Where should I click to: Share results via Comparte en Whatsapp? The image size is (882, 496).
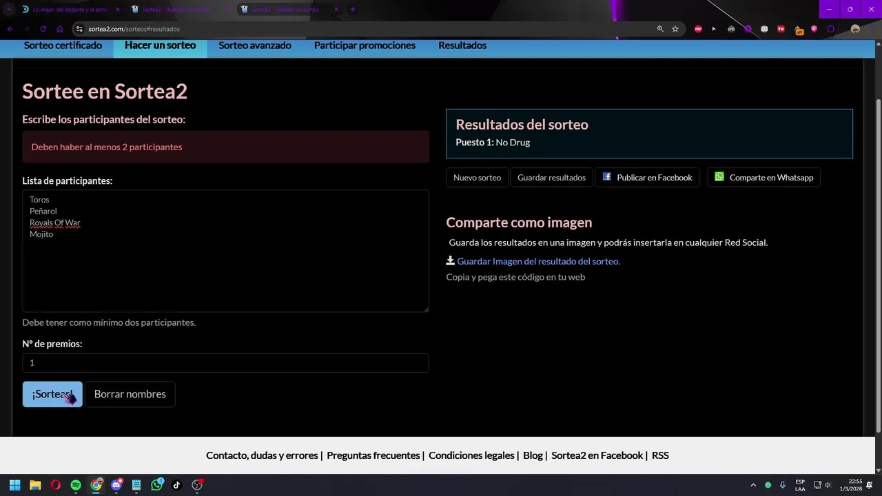(x=764, y=178)
